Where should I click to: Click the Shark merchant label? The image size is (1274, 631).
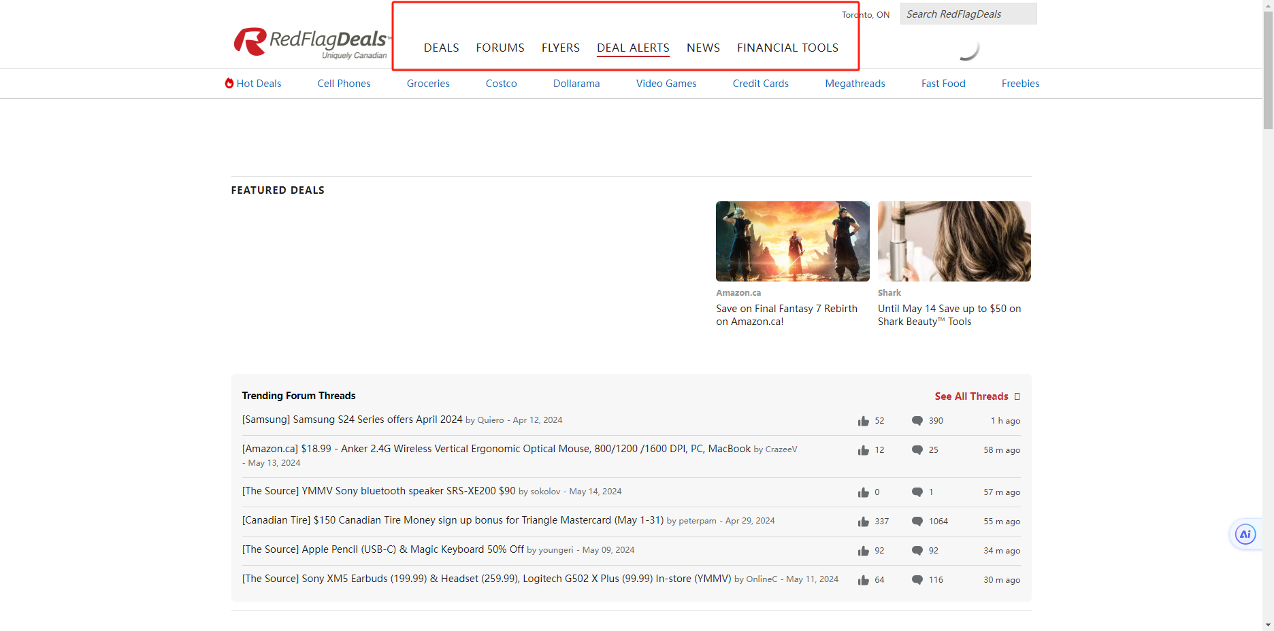pyautogui.click(x=889, y=293)
